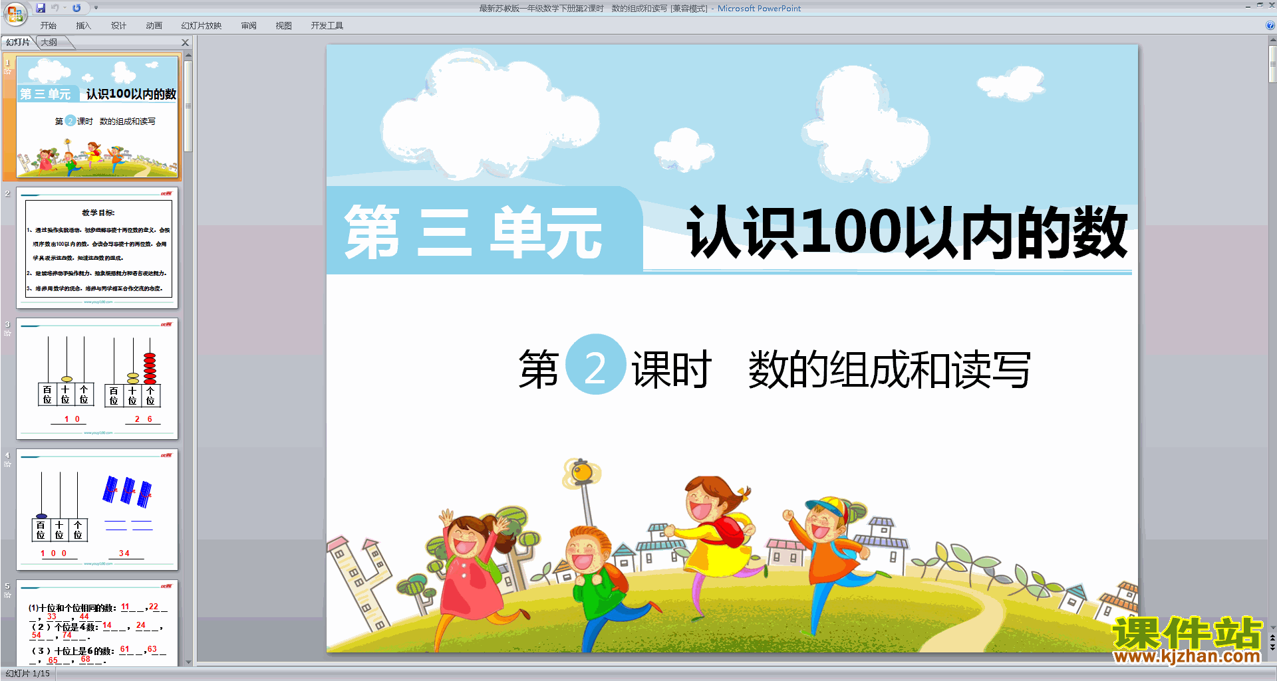
Task: Open the 插入 ribbon tab
Action: [x=83, y=26]
